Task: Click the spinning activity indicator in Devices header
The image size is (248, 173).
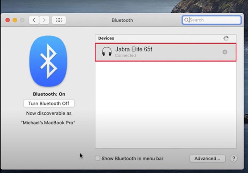Action: point(226,38)
